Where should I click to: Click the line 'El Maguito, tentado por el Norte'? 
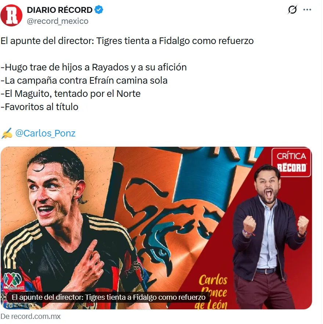[x=70, y=94]
